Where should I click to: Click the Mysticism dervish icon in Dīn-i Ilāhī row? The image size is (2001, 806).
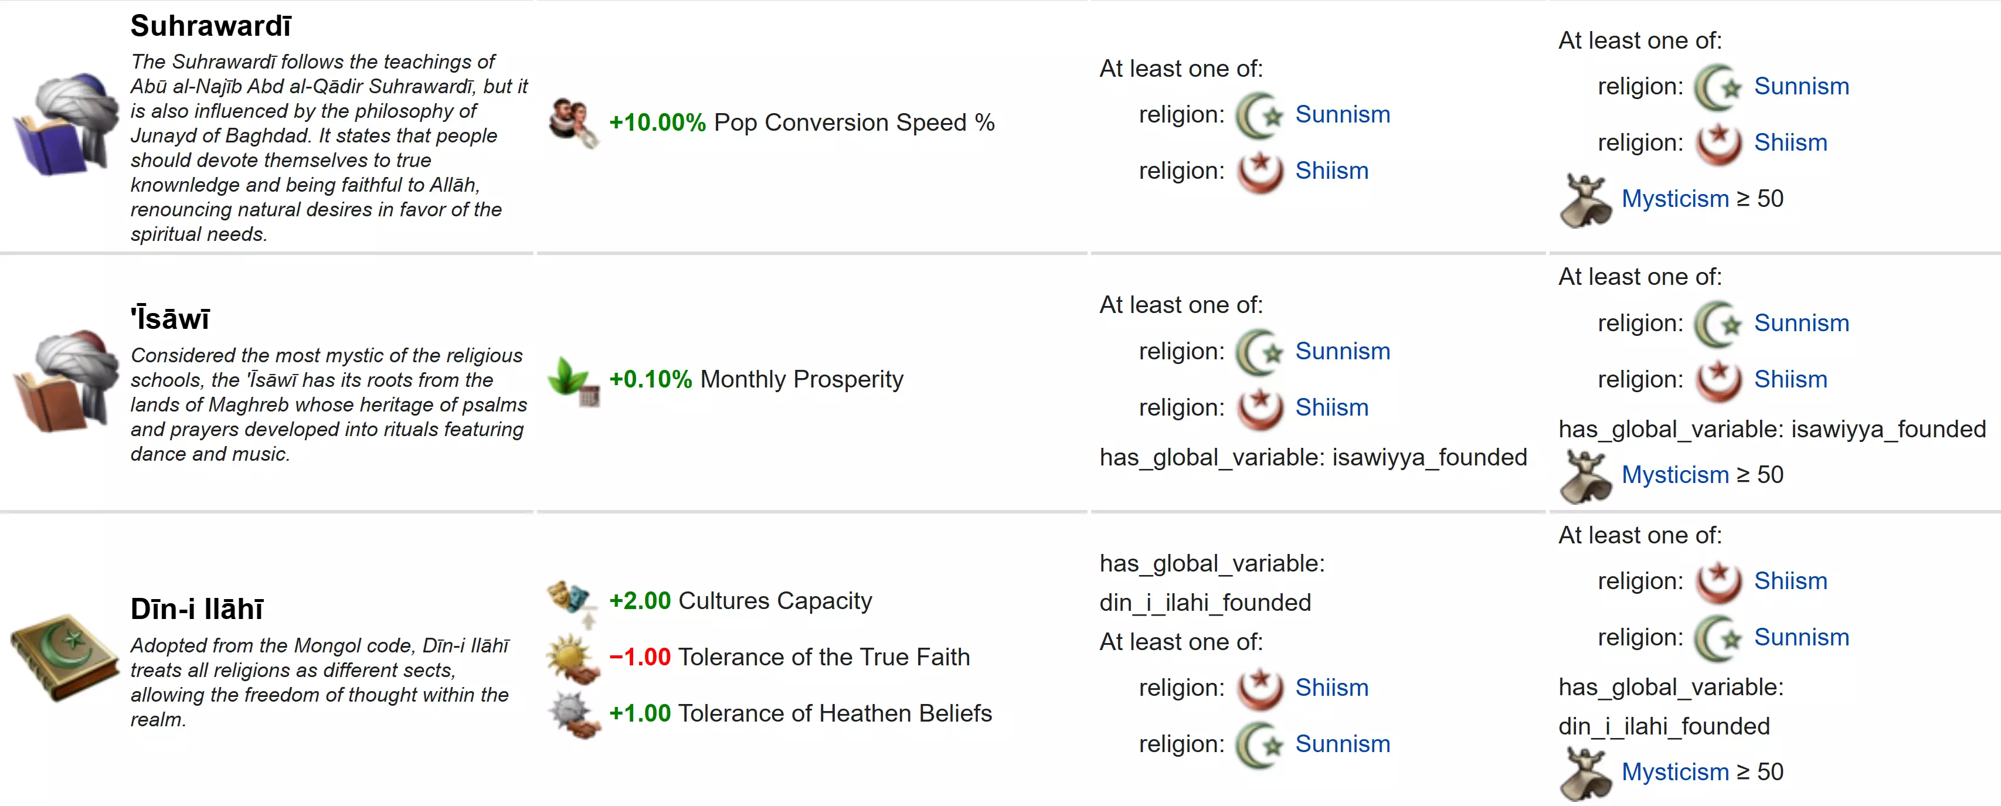click(1585, 773)
